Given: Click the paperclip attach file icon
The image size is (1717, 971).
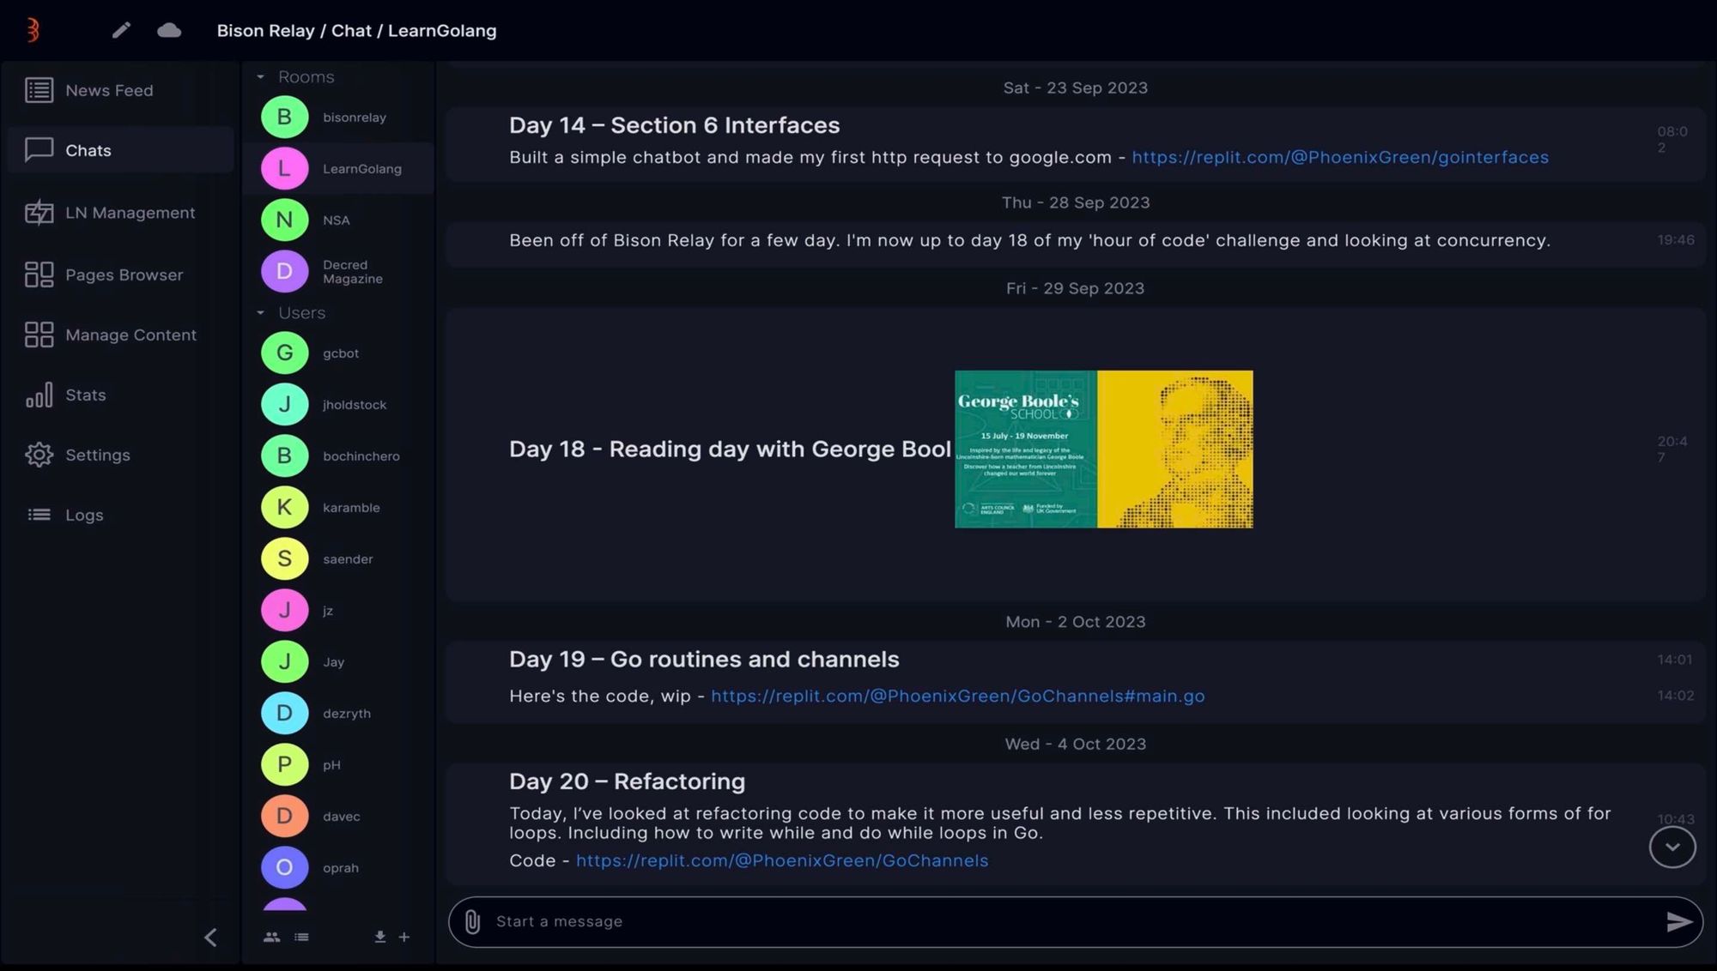Looking at the screenshot, I should [x=472, y=921].
